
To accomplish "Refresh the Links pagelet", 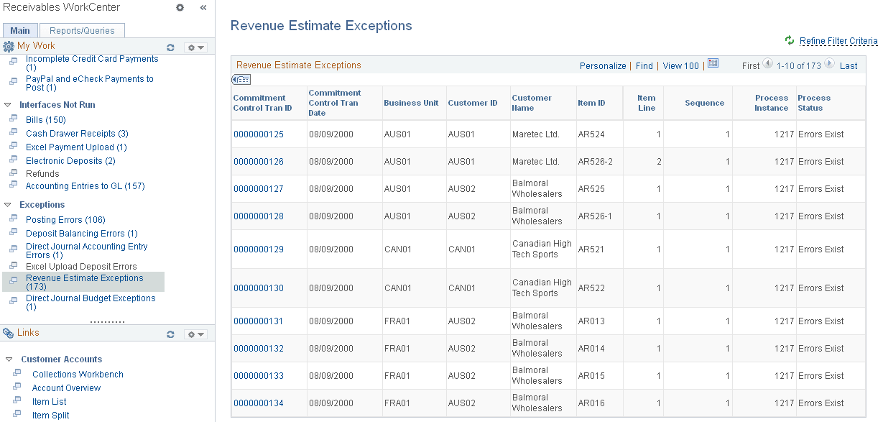I will click(x=170, y=334).
